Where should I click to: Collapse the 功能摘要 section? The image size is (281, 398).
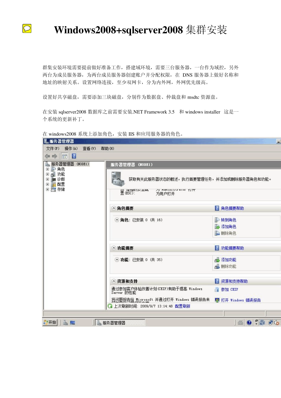(114, 248)
